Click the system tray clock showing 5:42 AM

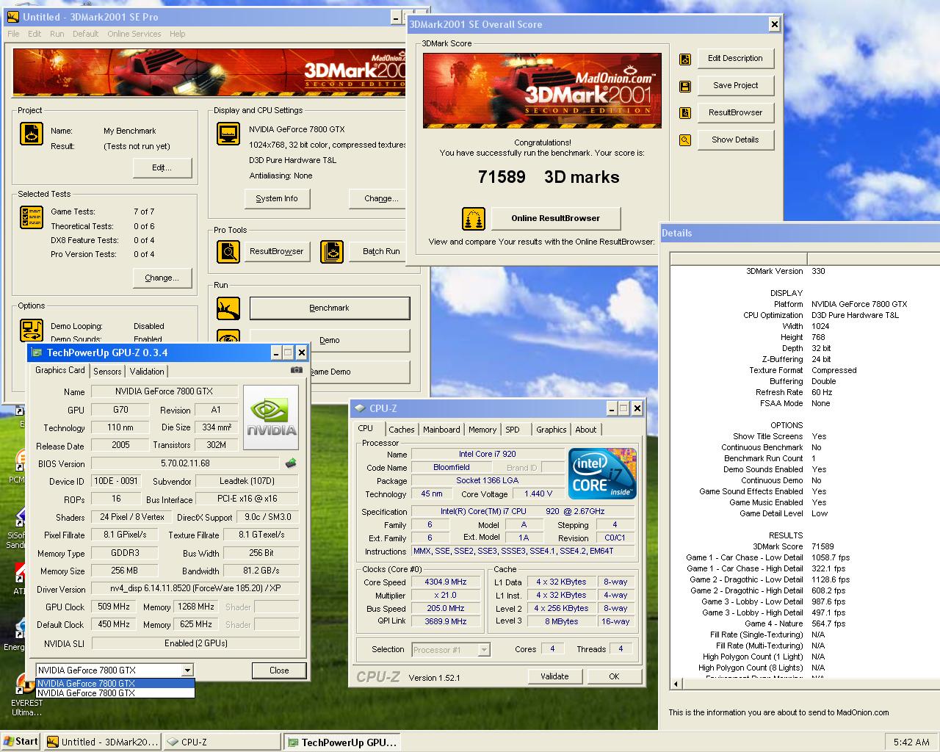tap(911, 742)
